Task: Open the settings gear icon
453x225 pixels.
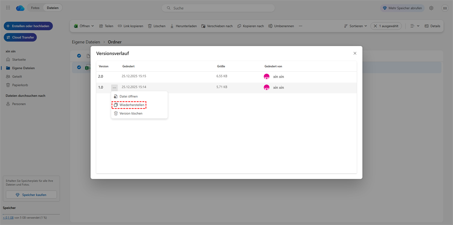Action: tap(431, 8)
